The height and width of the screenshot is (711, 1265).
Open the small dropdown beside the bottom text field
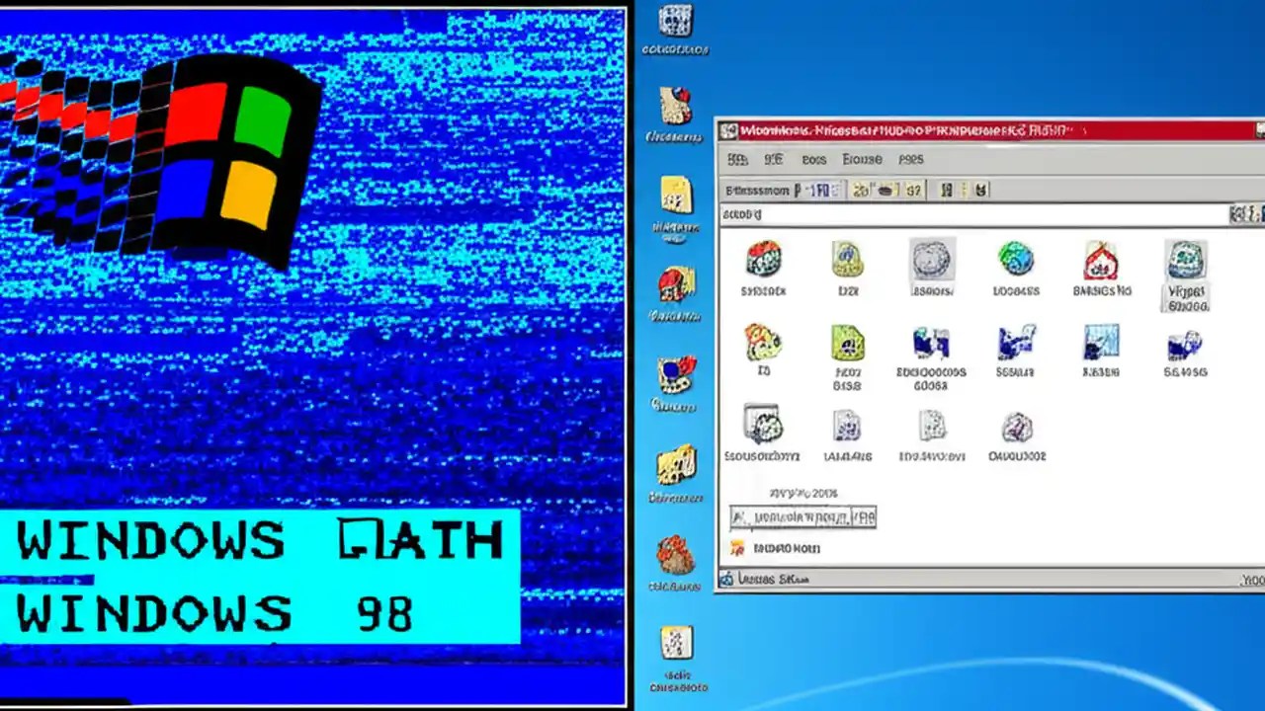(862, 516)
